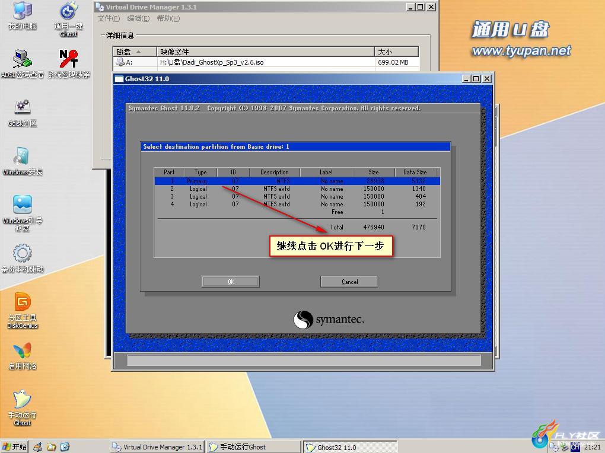The height and width of the screenshot is (453, 605).
Task: Open the 文件(F) menu in Virtual Drive Manager
Action: [x=109, y=18]
